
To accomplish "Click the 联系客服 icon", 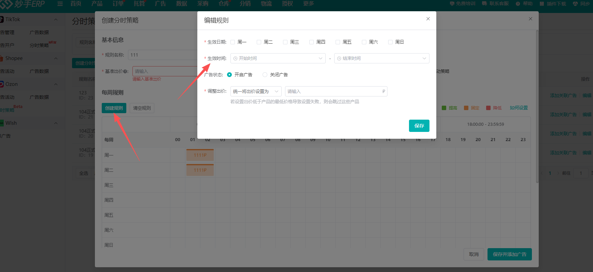I will [x=484, y=4].
